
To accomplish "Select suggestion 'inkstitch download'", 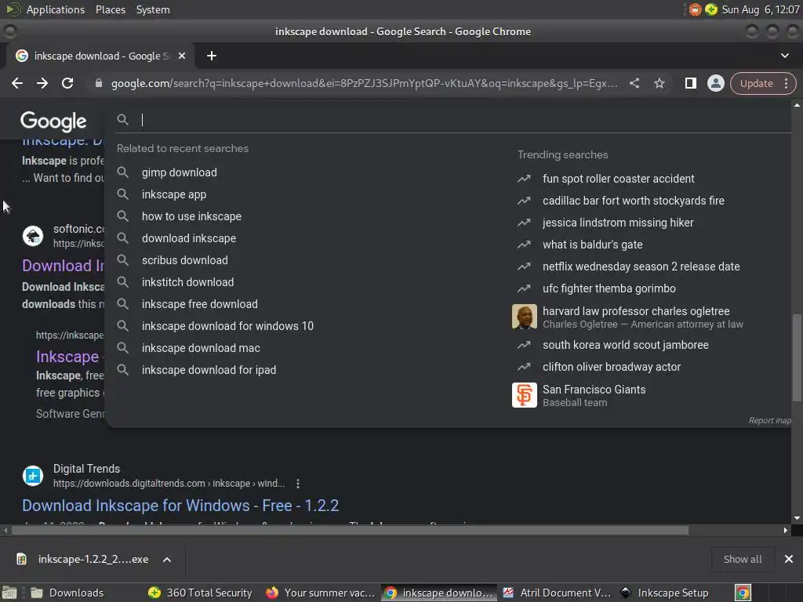I will click(188, 282).
